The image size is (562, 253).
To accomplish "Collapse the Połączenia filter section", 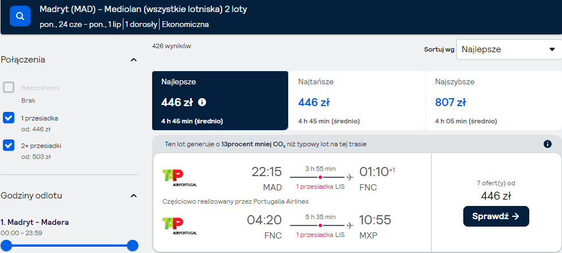I will tap(134, 60).
